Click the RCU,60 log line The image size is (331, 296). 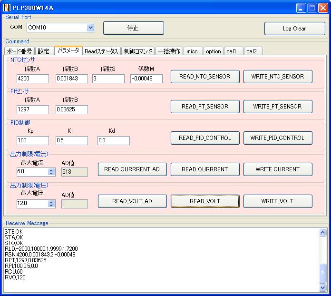[x=13, y=271]
